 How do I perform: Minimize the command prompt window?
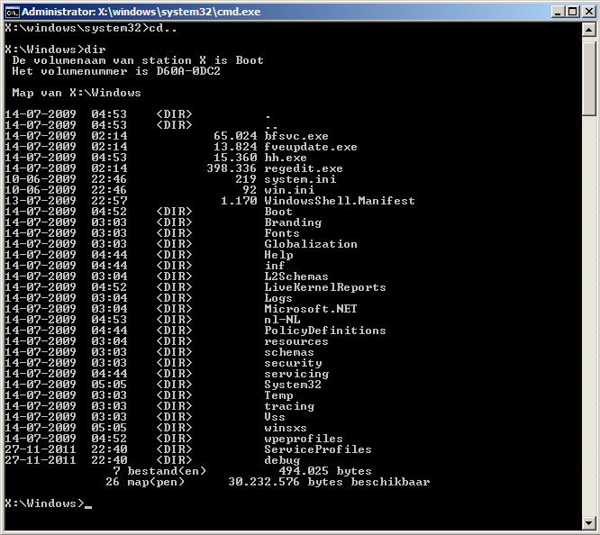point(558,12)
